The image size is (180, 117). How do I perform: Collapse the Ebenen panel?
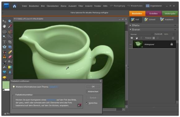point(130,29)
